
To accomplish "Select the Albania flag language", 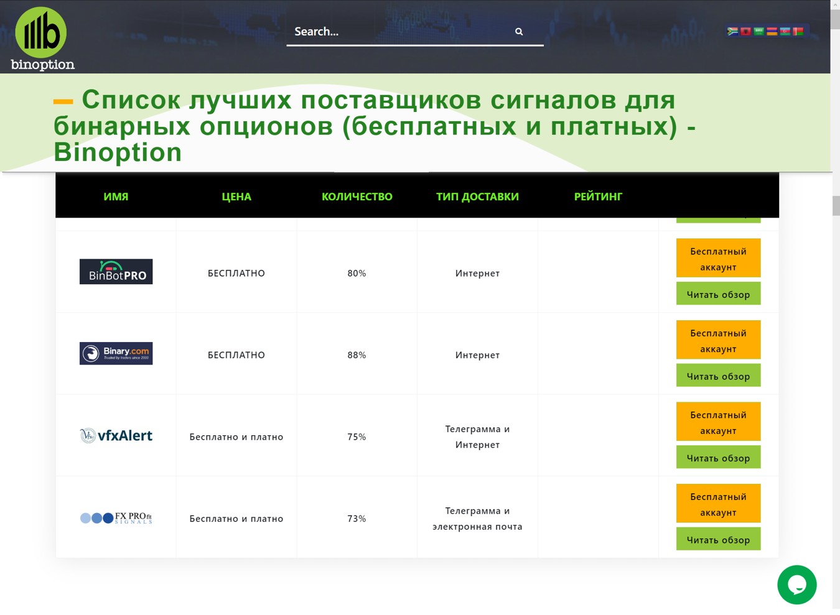I will point(745,31).
